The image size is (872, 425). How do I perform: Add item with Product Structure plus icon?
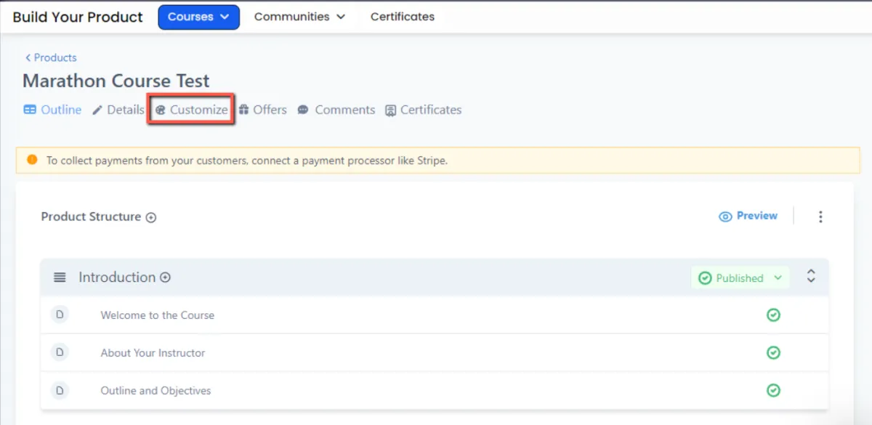tap(151, 217)
